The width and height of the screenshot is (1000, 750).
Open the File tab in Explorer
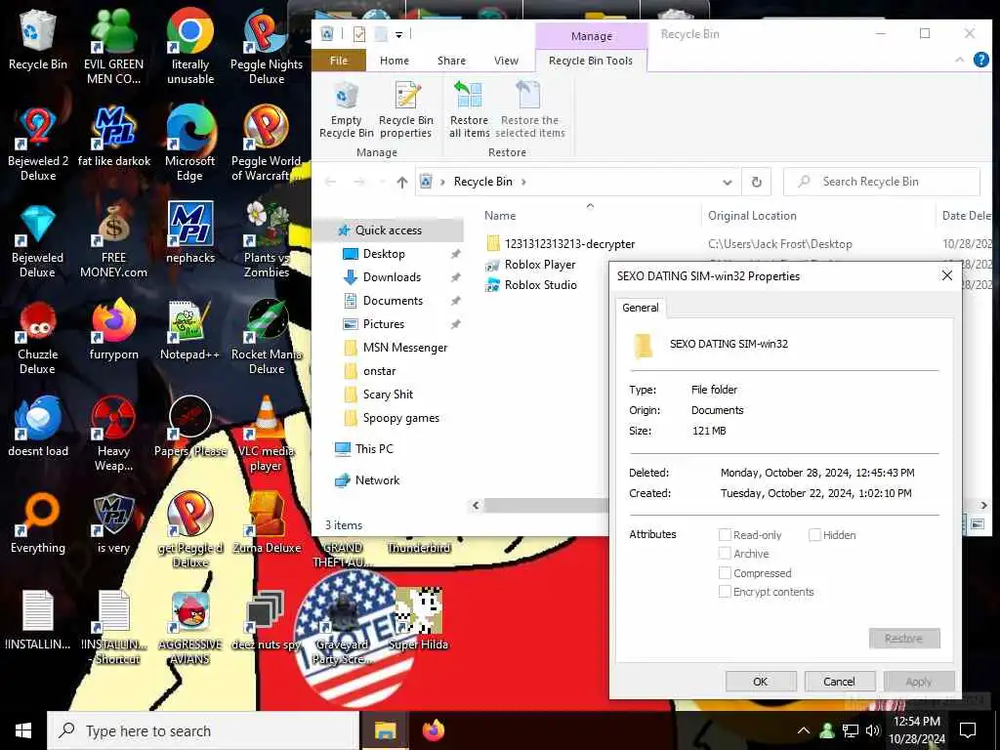[339, 61]
